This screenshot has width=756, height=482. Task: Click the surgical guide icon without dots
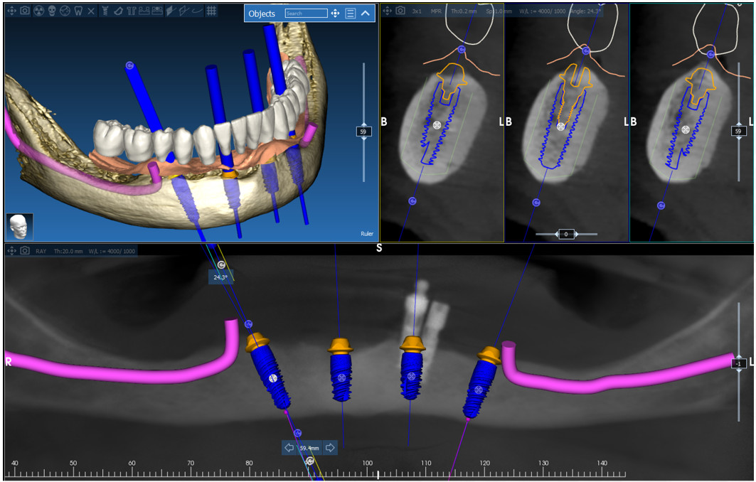coord(144,11)
